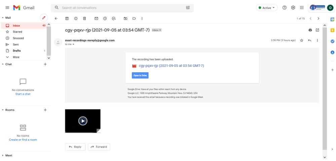
Task: Apply a label with the label icon
Action: point(134,18)
